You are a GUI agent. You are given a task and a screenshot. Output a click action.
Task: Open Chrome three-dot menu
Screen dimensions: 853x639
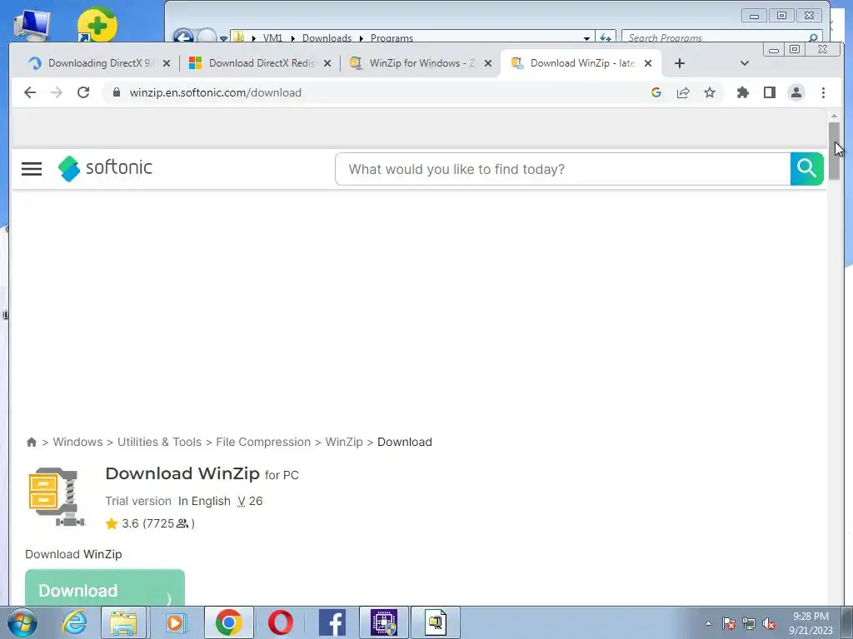tap(823, 92)
